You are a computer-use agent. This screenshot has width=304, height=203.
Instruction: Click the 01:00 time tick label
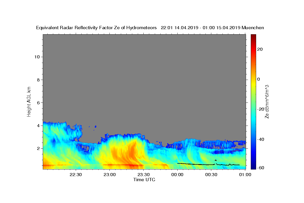coord(245,174)
